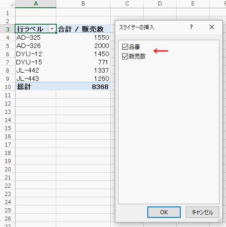
Task: Select the 総計 cell
Action: tap(36, 87)
